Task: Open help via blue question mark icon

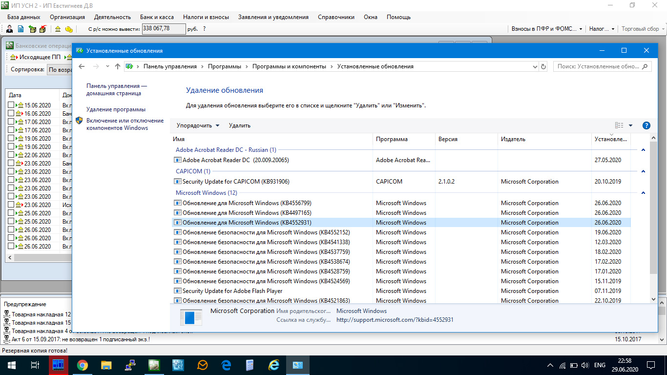Action: pyautogui.click(x=646, y=125)
